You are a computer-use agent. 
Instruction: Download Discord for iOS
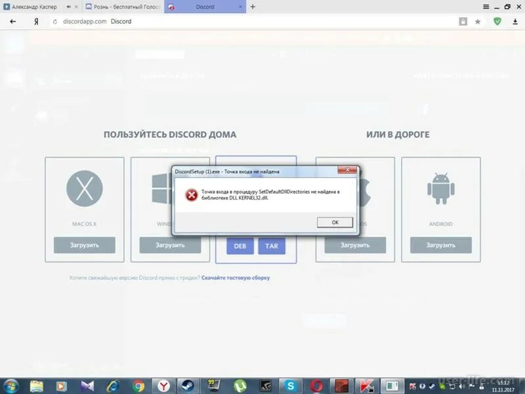[x=355, y=245]
